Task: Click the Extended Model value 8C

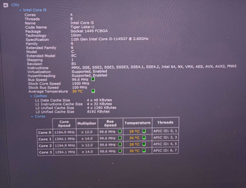Action: click(74, 56)
